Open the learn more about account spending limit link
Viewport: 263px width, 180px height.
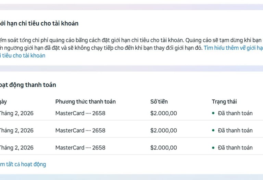(233, 48)
